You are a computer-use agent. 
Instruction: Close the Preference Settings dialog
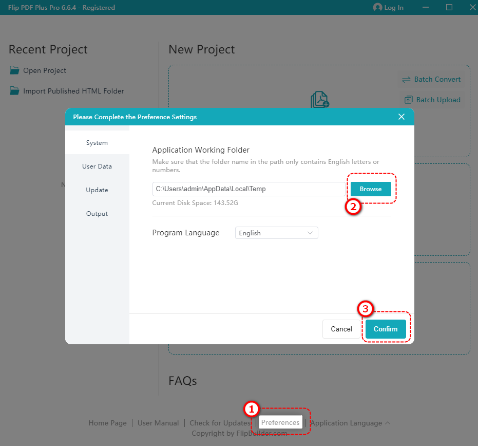click(401, 117)
